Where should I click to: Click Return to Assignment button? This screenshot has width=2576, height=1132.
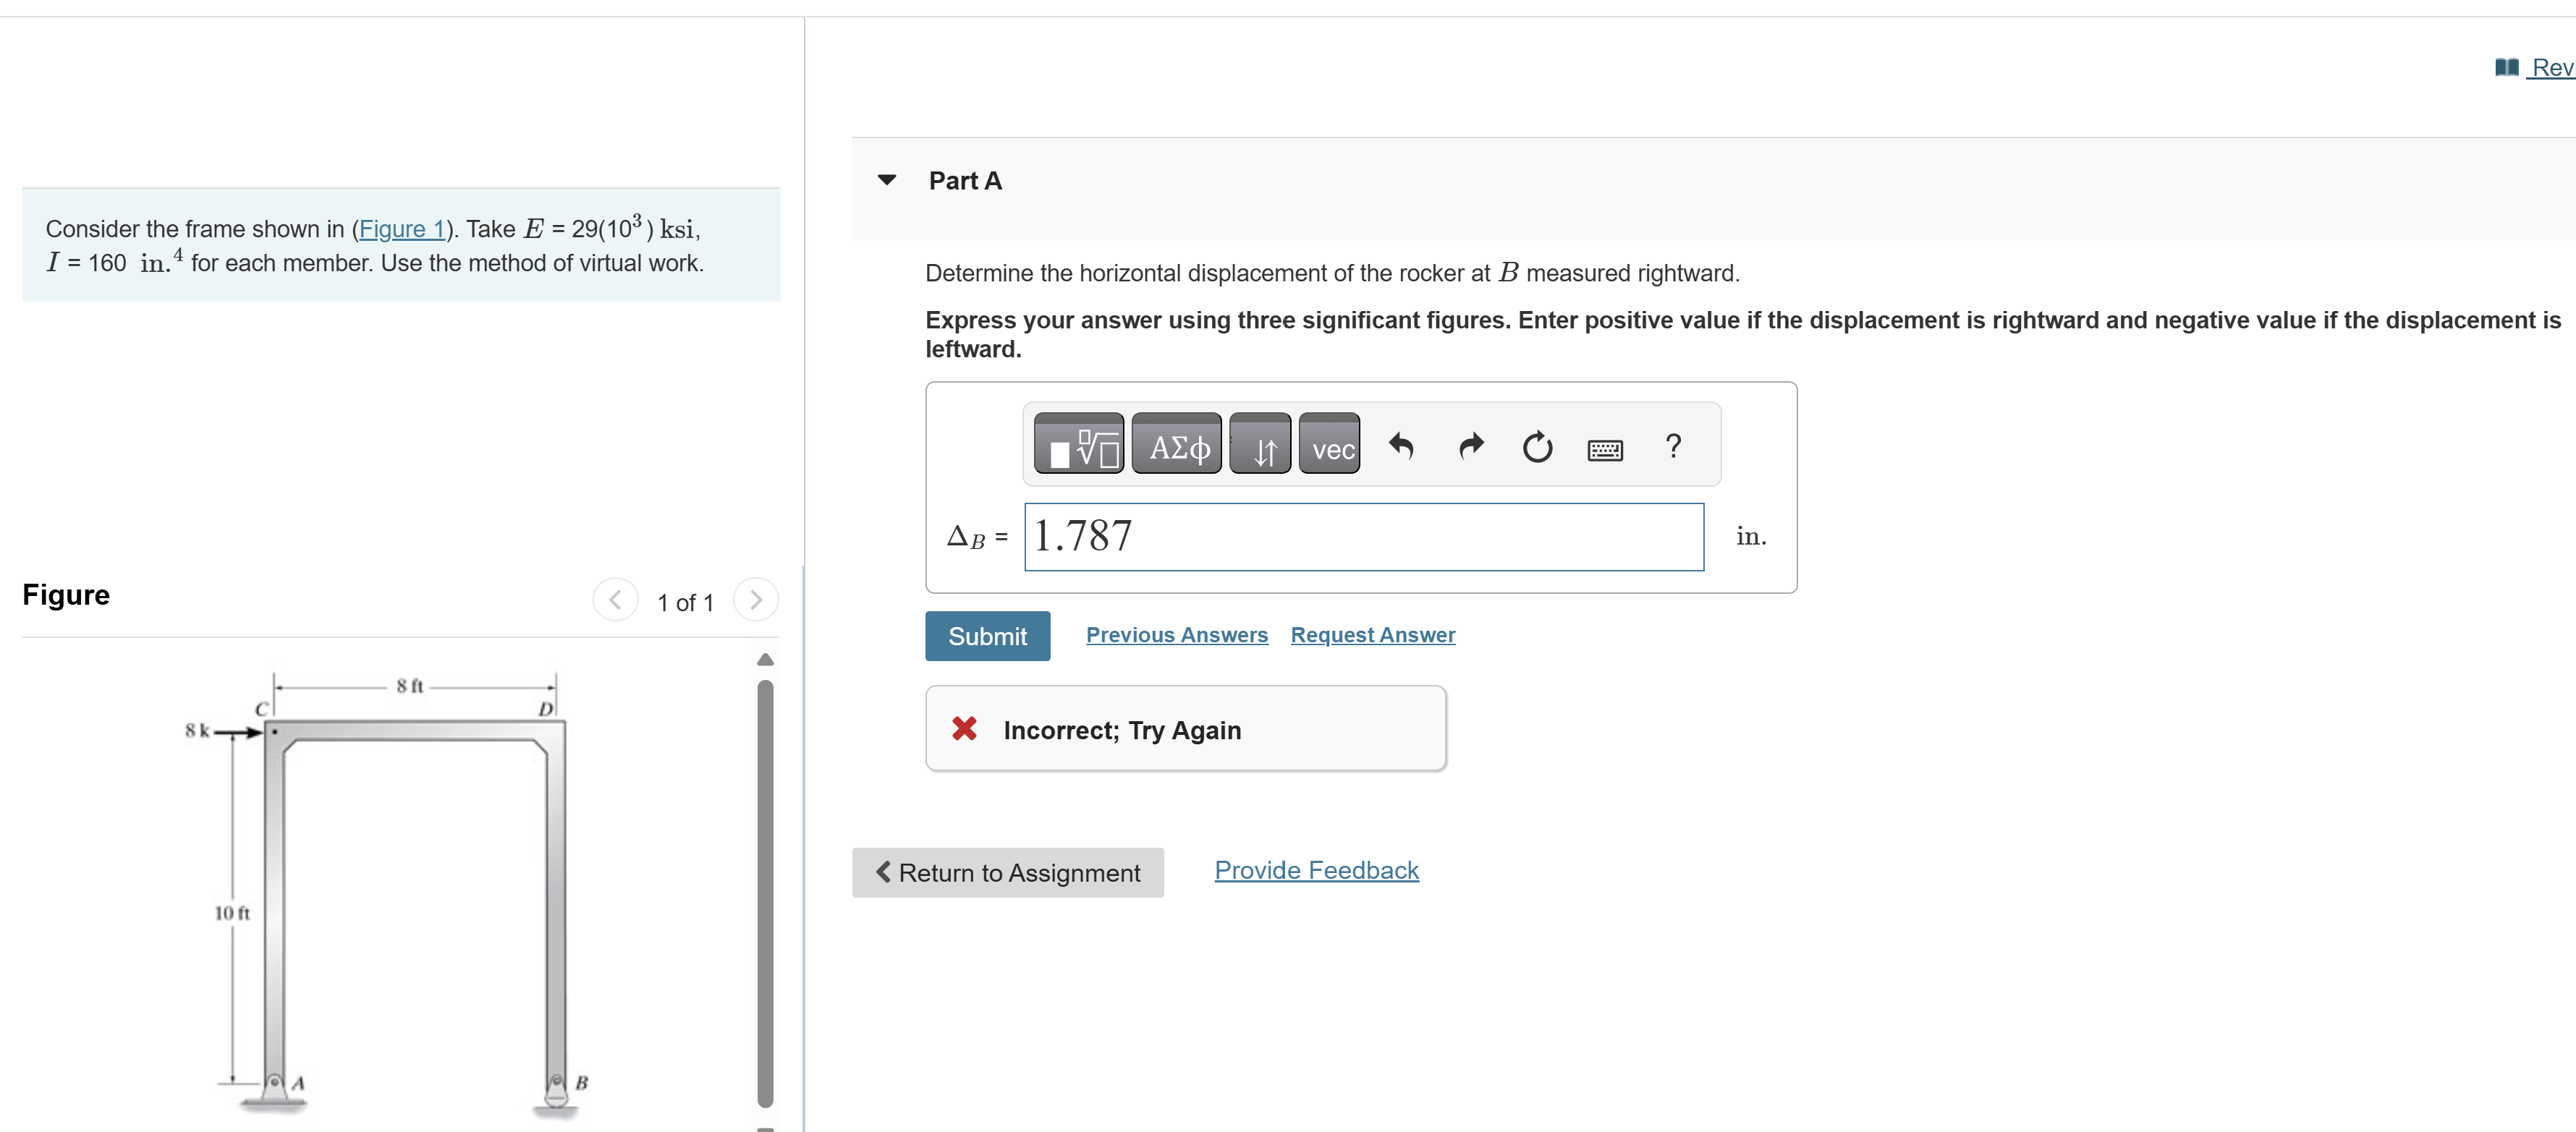point(1007,872)
